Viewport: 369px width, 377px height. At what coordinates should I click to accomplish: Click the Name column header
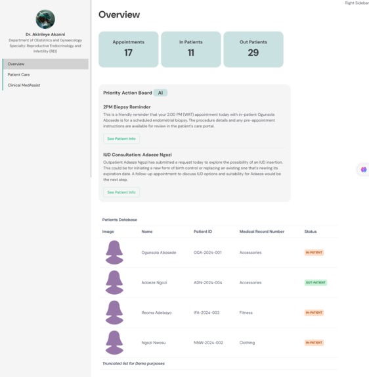click(x=147, y=232)
